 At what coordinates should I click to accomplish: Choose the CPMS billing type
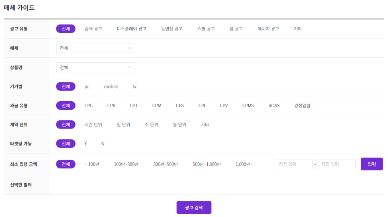click(248, 105)
